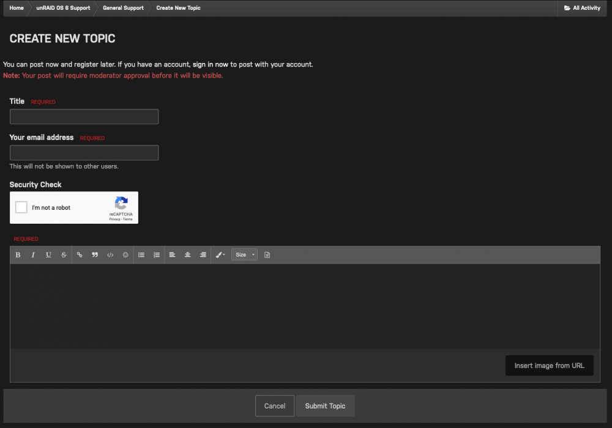Open the emoji picker

click(x=125, y=255)
